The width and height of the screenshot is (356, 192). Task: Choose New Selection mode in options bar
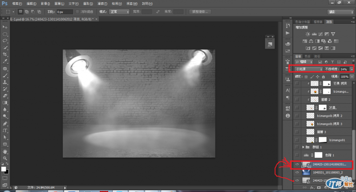click(20, 12)
